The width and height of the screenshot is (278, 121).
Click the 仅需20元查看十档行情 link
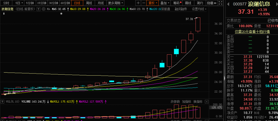[252, 32]
